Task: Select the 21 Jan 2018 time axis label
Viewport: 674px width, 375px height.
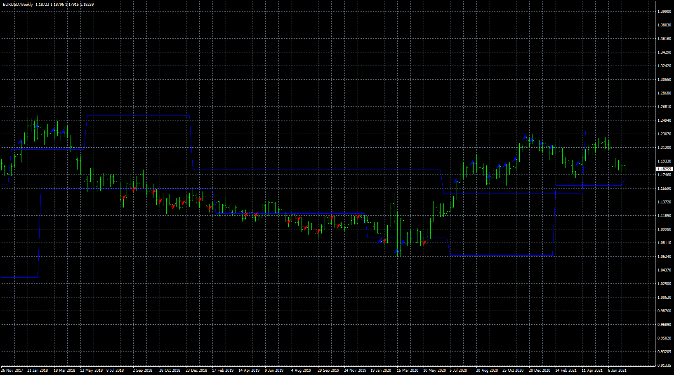Action: click(x=38, y=370)
